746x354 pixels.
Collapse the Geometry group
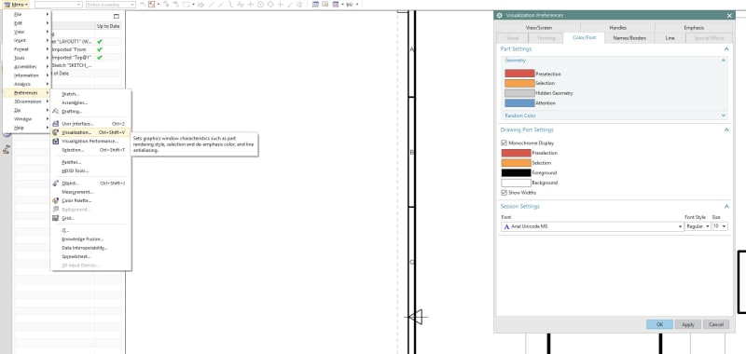click(724, 61)
